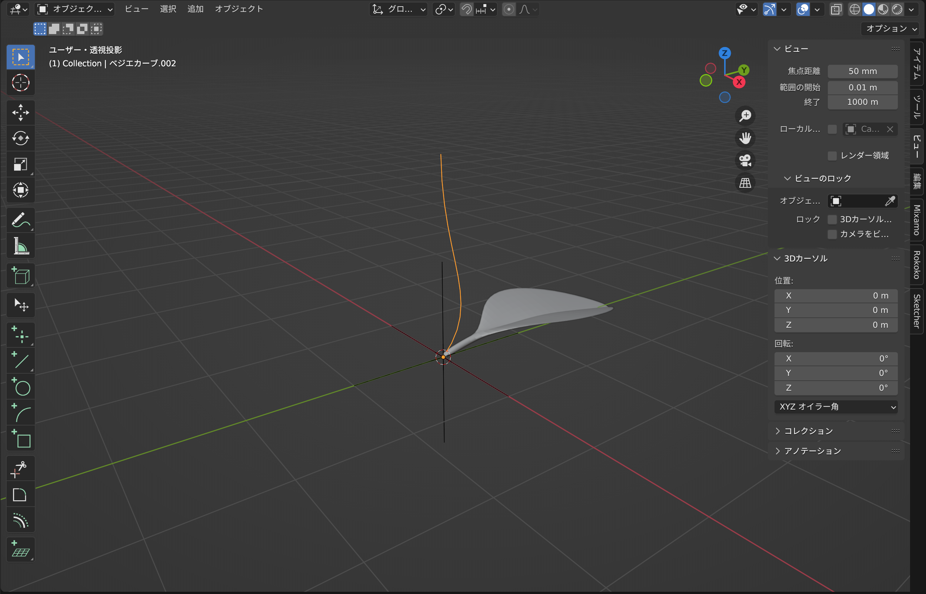Open the ビュー menu in header
The width and height of the screenshot is (926, 594).
[x=137, y=9]
